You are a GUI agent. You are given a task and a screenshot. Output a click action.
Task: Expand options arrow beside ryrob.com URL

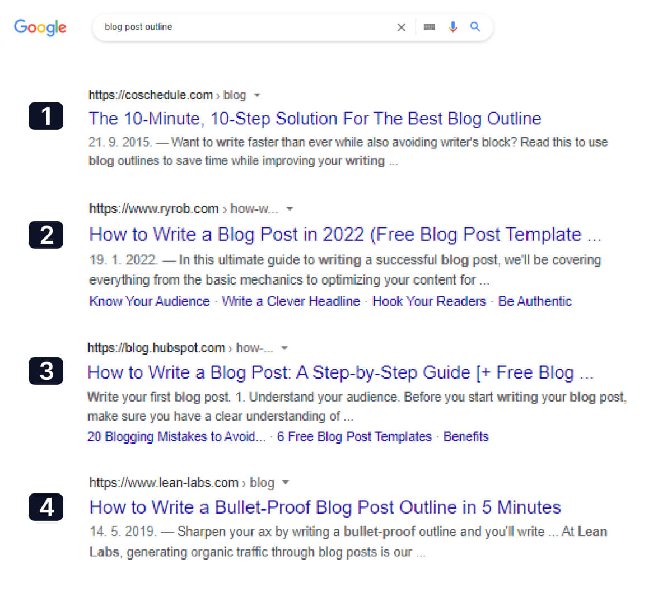290,209
